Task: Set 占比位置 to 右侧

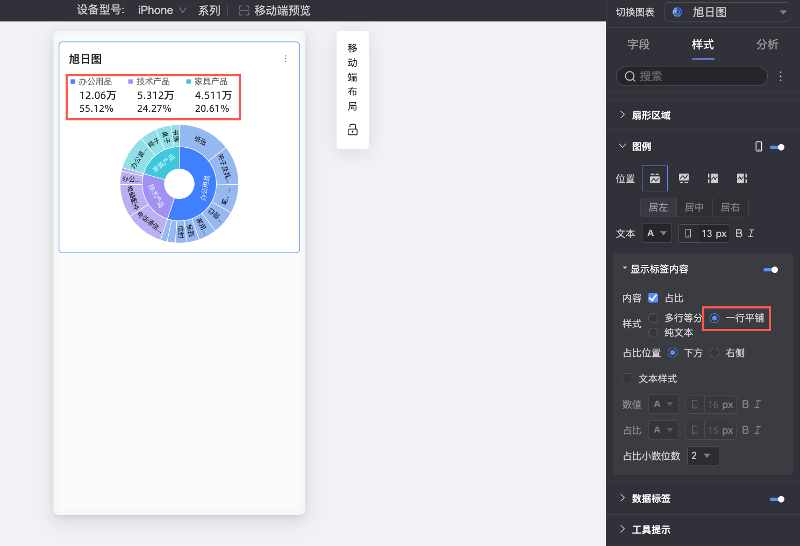Action: click(715, 353)
